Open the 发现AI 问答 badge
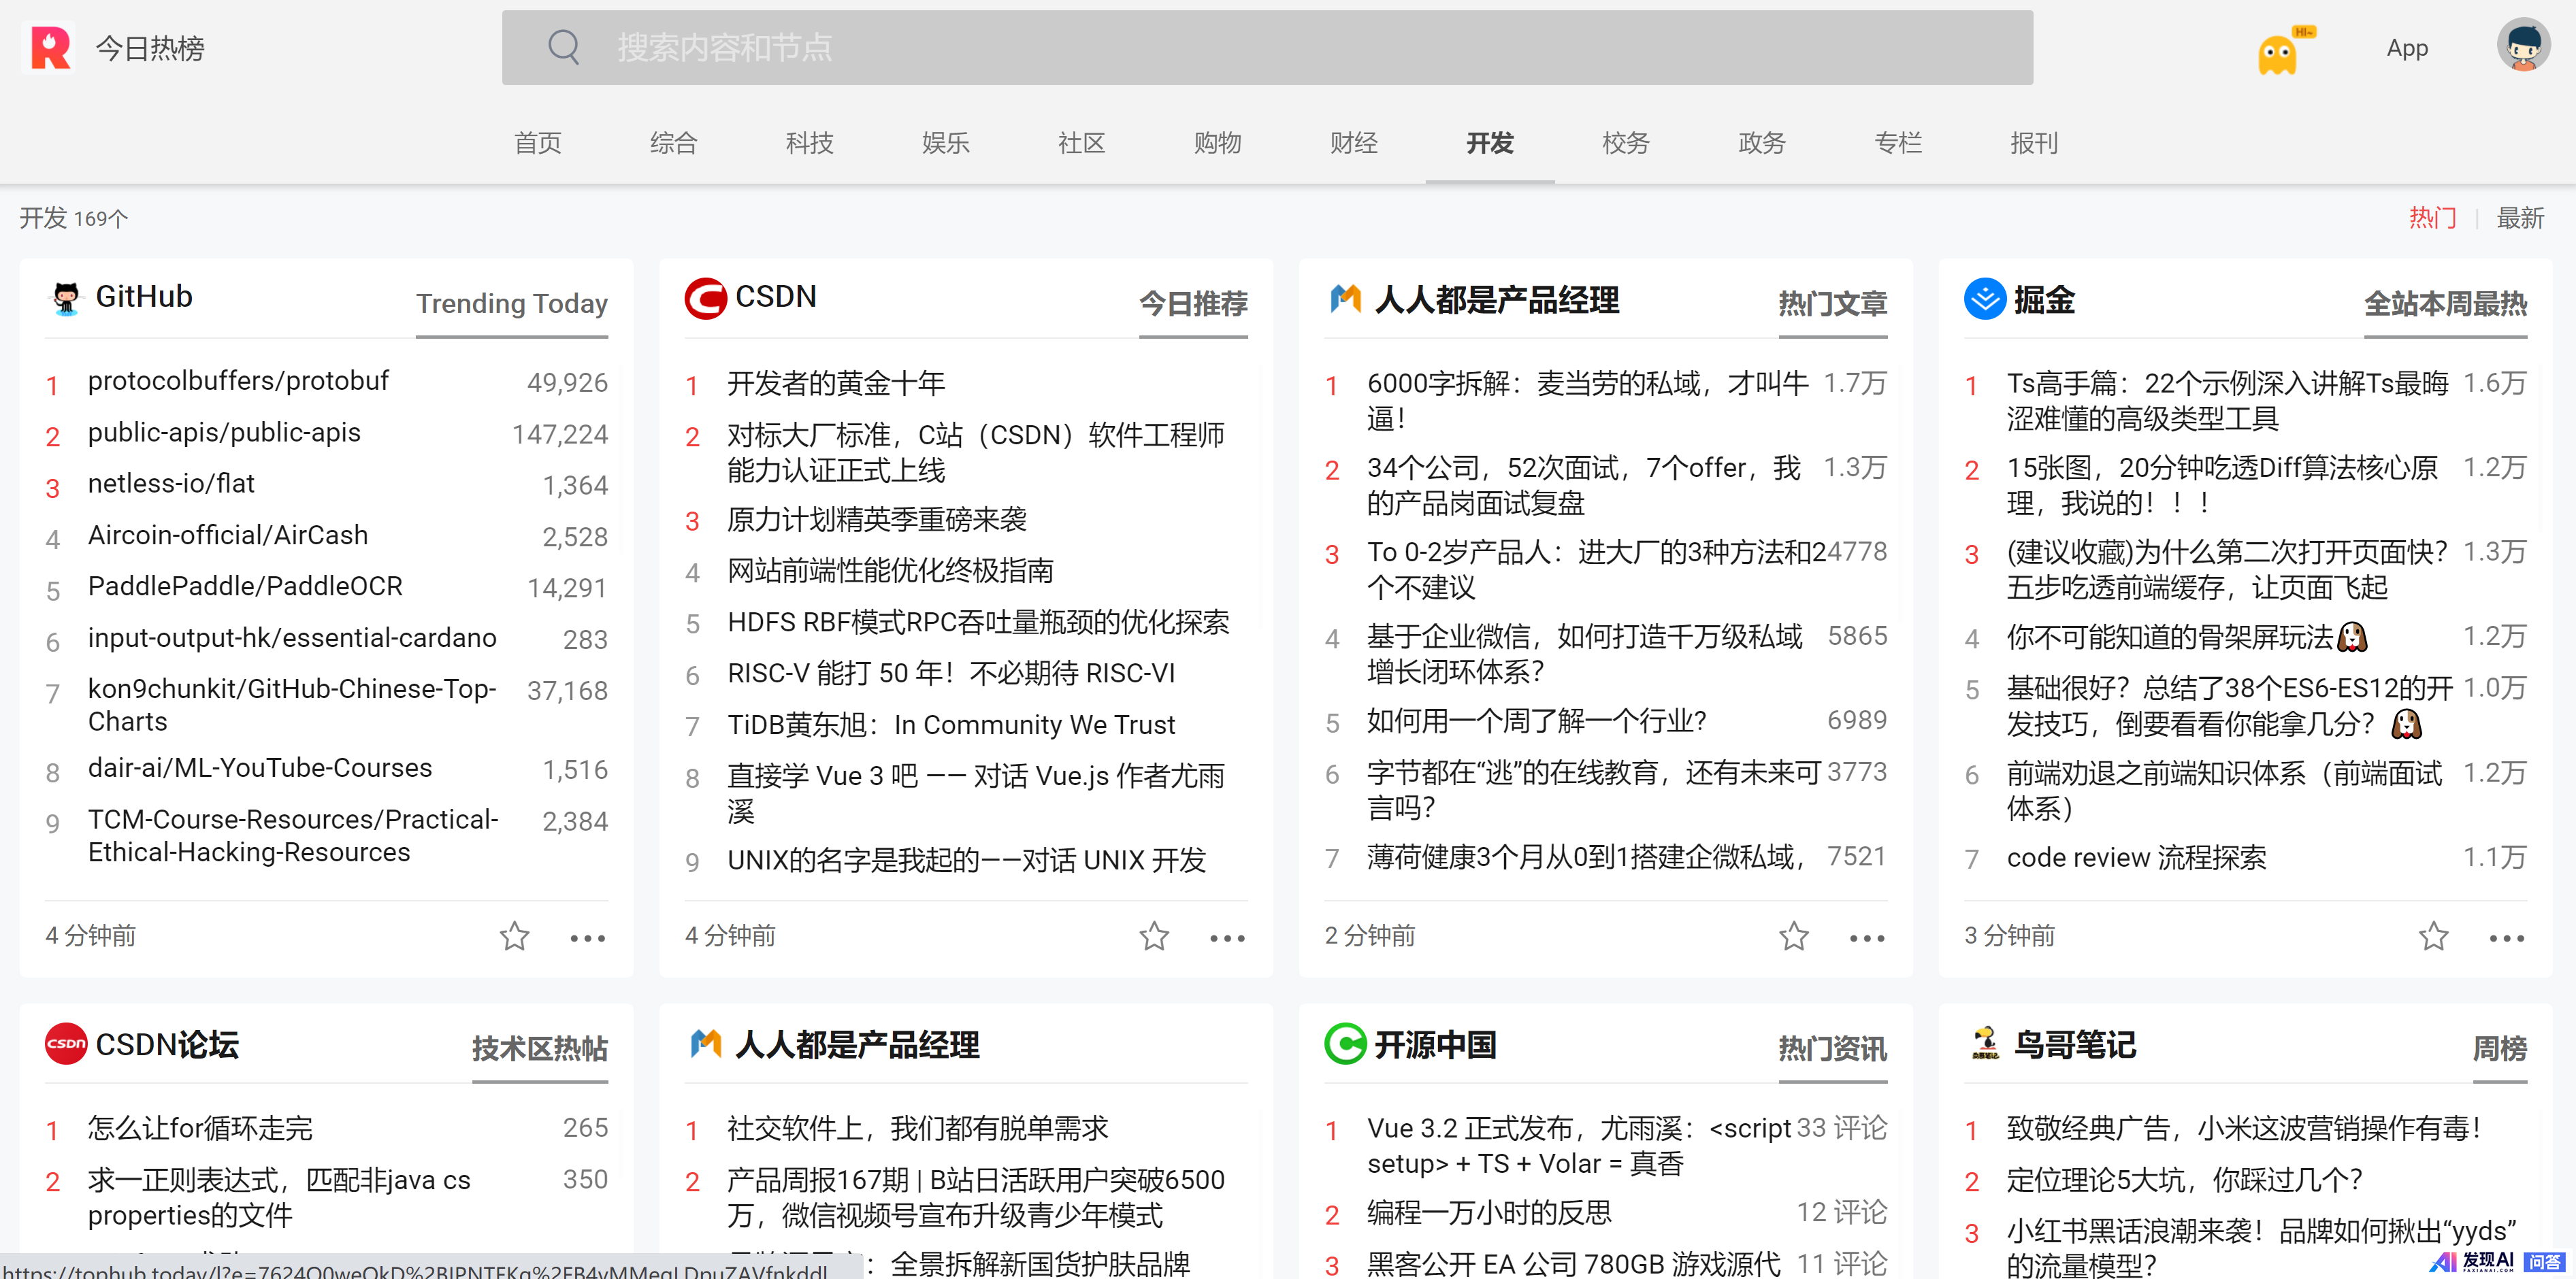The height and width of the screenshot is (1279, 2576). point(2498,1262)
